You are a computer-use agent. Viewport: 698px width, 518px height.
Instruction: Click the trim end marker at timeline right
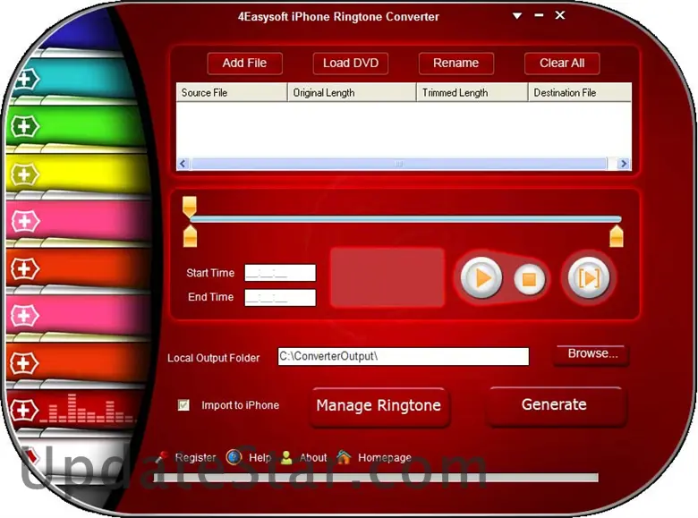[x=617, y=236]
